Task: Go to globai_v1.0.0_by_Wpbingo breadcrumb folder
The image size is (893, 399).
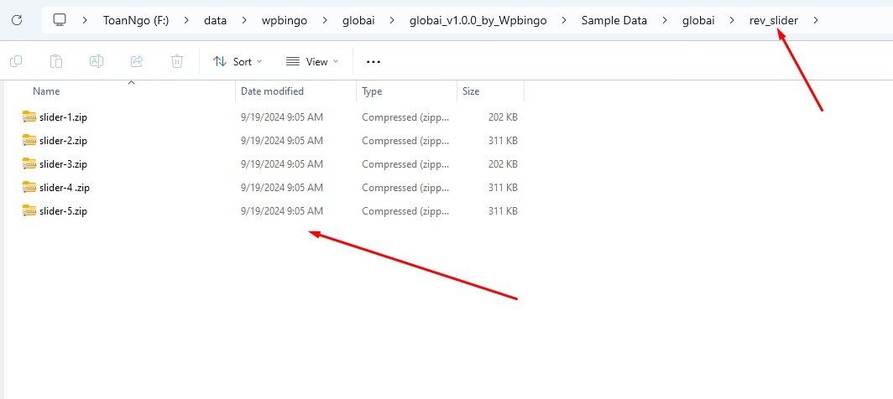Action: 478,20
